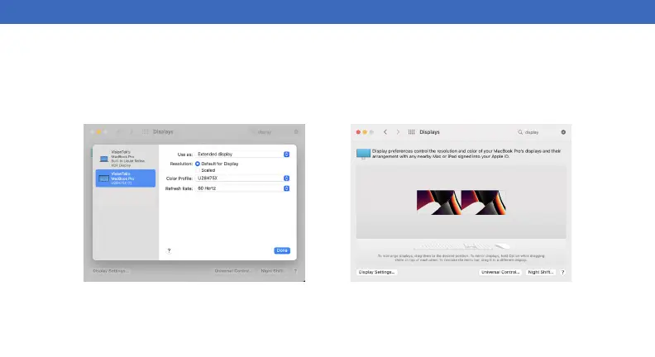Click the search field containing 'display'
This screenshot has width=655, height=357.
(x=541, y=132)
